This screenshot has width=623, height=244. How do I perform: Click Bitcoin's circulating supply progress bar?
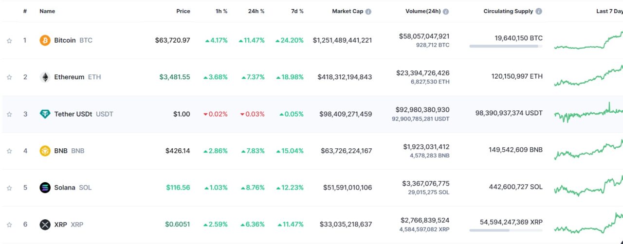point(506,46)
